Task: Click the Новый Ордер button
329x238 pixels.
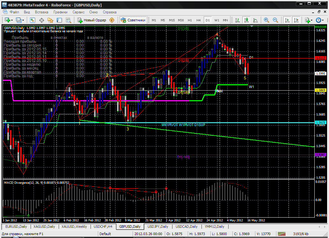Action: tap(92, 20)
